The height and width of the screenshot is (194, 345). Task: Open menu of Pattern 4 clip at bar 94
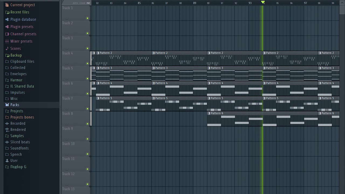(264, 83)
